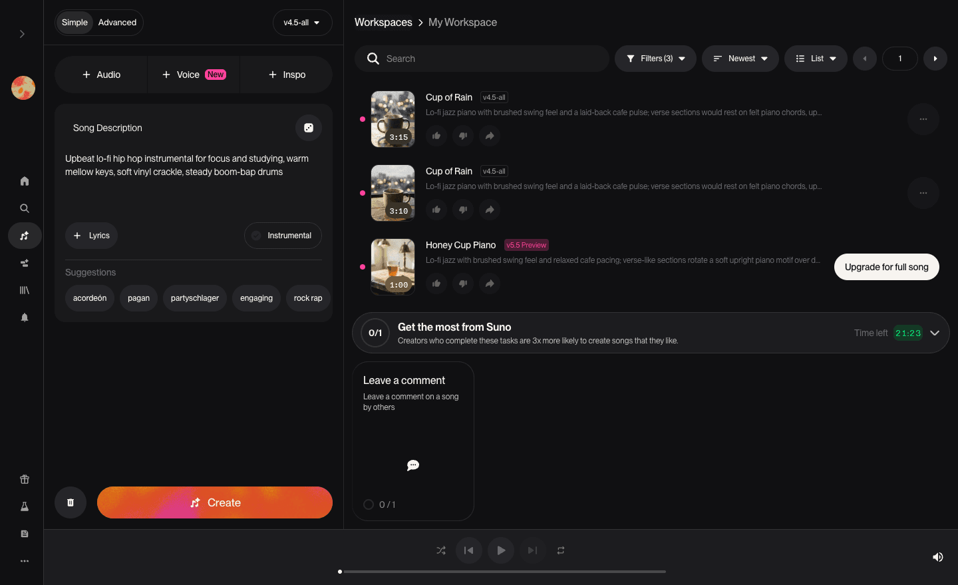Viewport: 958px width, 585px height.
Task: Click the playback progress bar
Action: point(502,572)
